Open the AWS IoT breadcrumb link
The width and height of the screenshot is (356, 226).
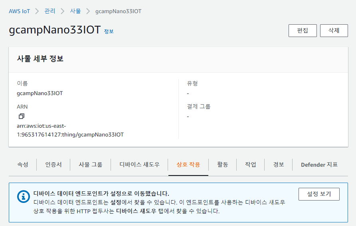pyautogui.click(x=19, y=11)
